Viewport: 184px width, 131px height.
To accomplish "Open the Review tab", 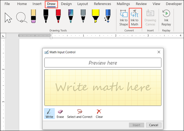I will (141, 4).
